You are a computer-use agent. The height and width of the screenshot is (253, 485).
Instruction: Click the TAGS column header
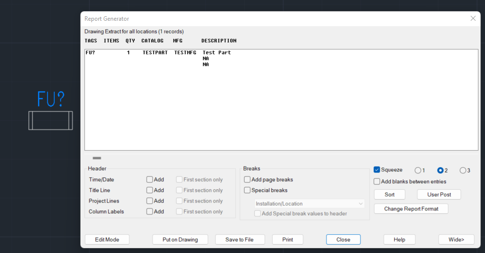click(90, 41)
